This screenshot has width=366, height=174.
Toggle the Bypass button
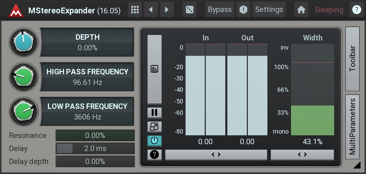[x=220, y=10]
